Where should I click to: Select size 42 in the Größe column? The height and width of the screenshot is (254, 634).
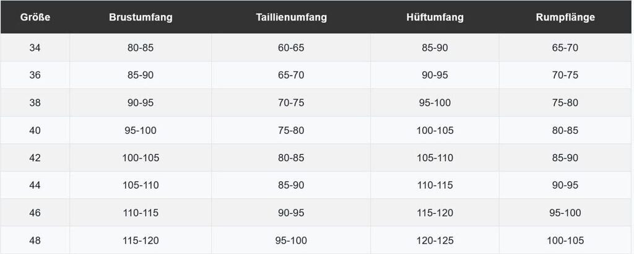(x=35, y=158)
